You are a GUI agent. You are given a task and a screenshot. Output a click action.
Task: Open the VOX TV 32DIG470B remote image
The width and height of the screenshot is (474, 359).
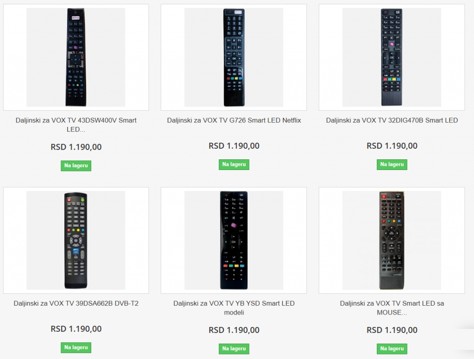pos(392,57)
